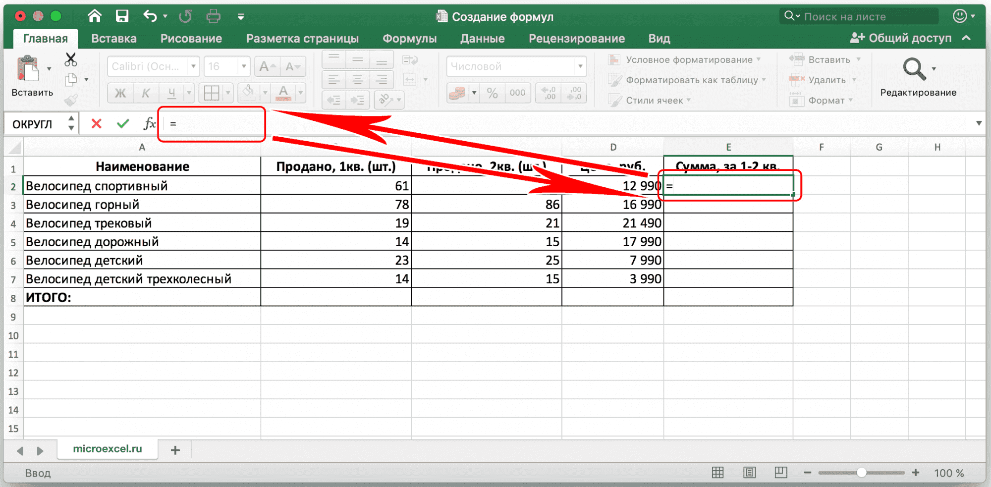Click the scissors Cut icon
This screenshot has height=487, width=991.
click(x=71, y=59)
